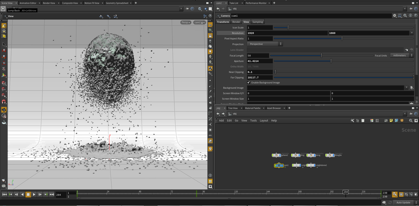This screenshot has height=206, width=419.
Task: Uncheck Enable Background Image checkbox
Action: pyautogui.click(x=249, y=83)
